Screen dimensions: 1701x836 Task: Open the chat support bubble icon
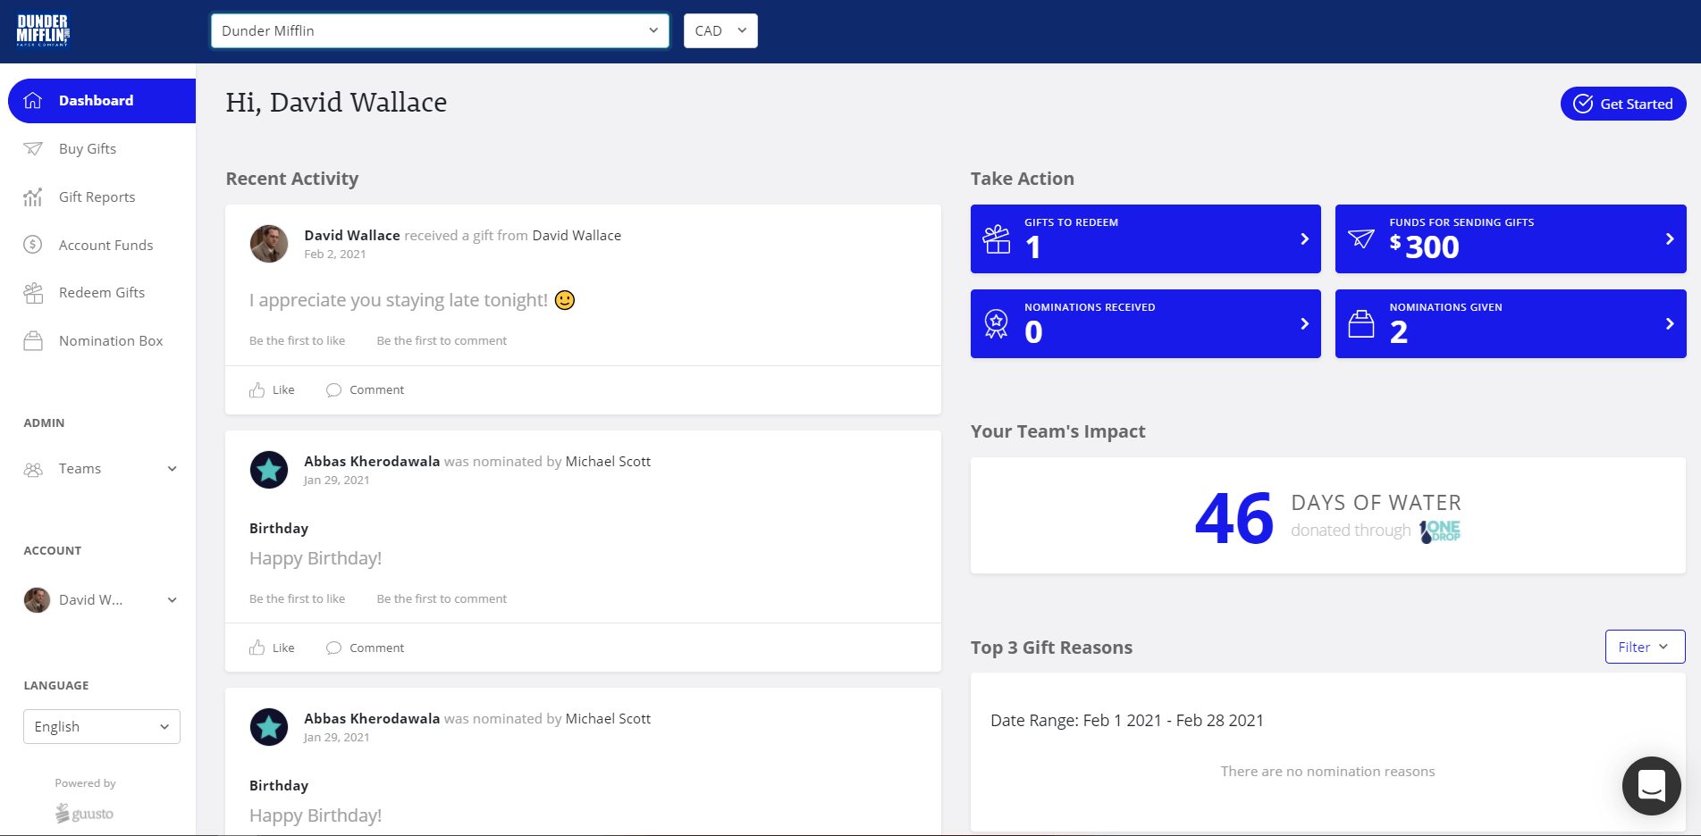point(1651,785)
